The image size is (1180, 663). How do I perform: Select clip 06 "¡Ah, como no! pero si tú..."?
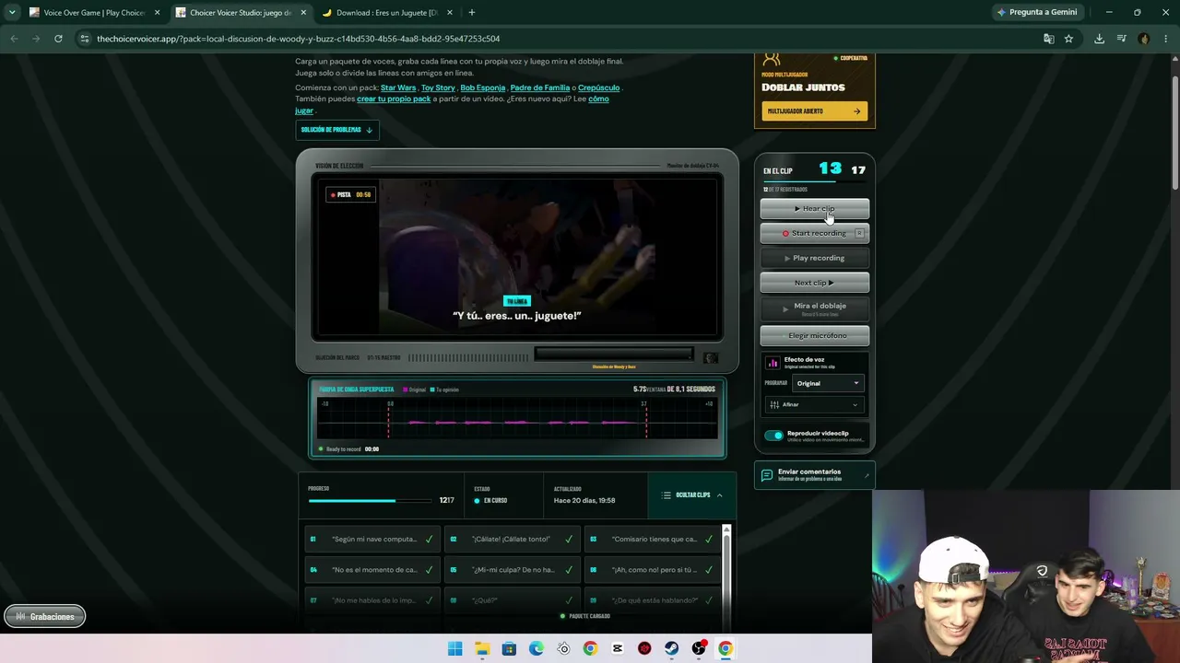click(x=652, y=570)
